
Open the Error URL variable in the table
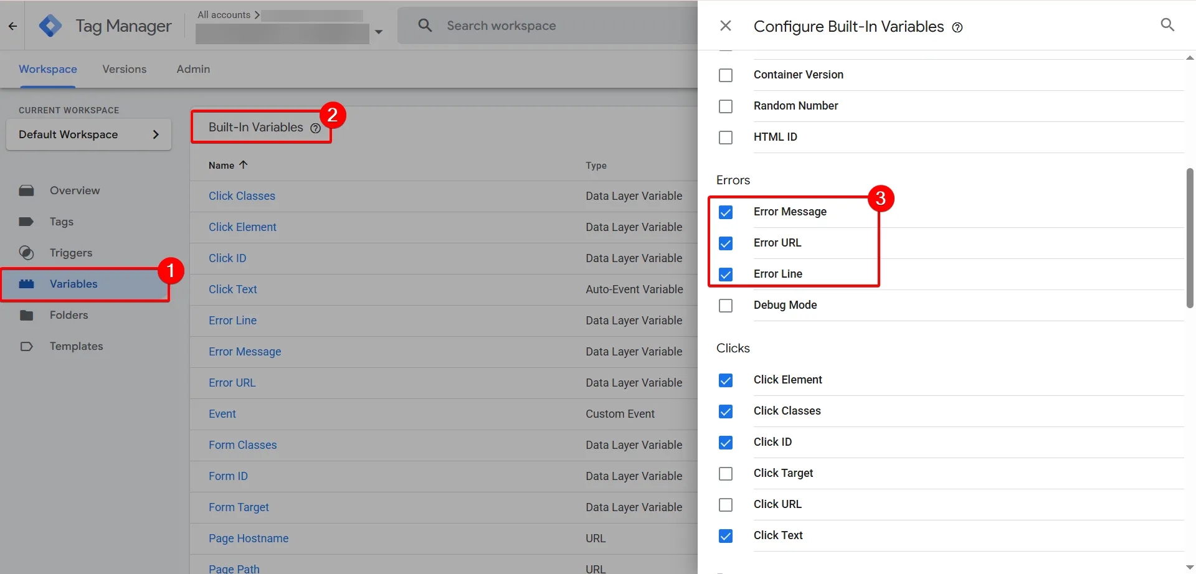point(232,383)
